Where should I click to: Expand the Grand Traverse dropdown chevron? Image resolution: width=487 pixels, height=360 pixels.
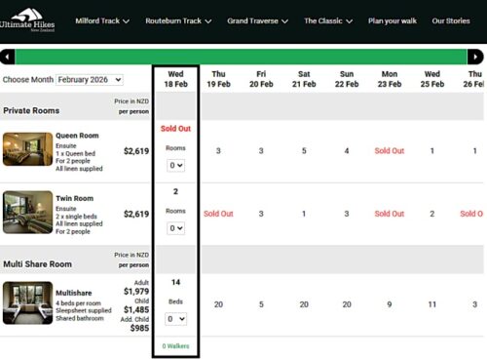284,21
